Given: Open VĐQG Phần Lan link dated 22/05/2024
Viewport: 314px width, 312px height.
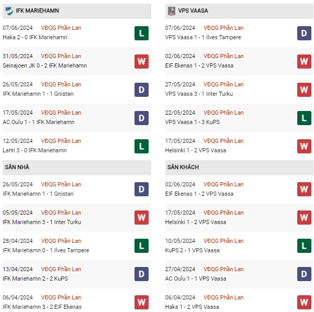Looking at the screenshot, I should tap(223, 113).
